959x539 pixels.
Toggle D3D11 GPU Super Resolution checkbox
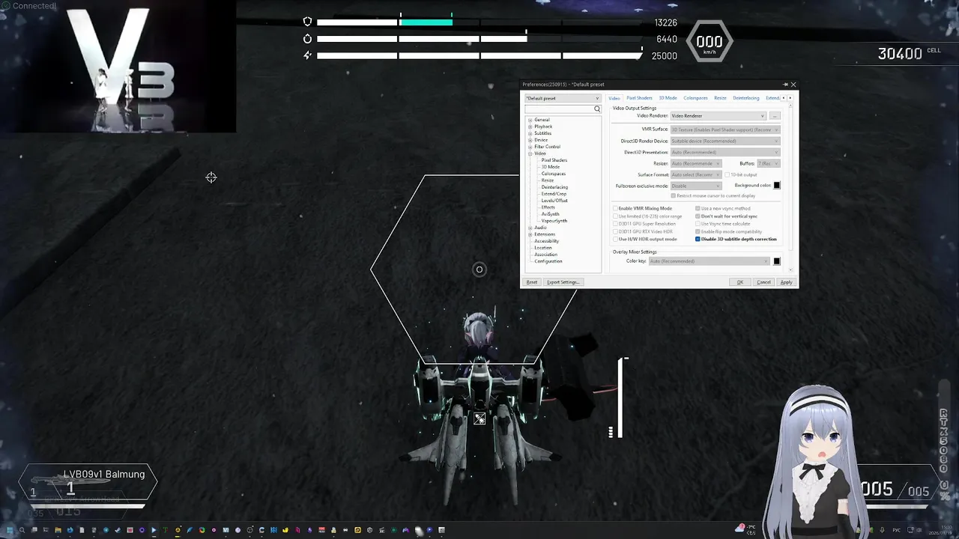(x=615, y=224)
